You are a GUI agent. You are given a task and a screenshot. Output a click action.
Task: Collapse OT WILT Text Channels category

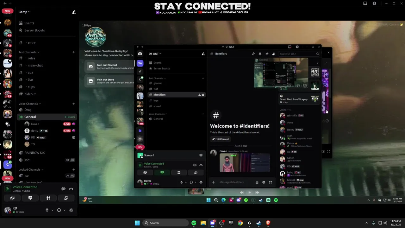click(157, 78)
